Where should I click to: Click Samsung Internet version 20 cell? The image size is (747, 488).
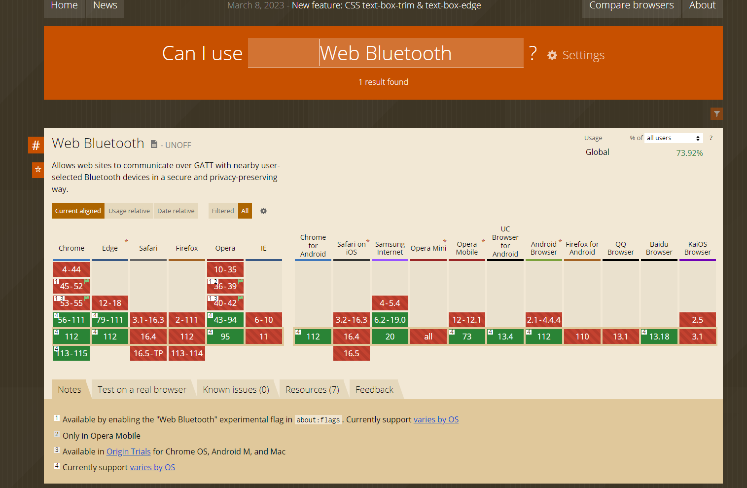click(390, 337)
